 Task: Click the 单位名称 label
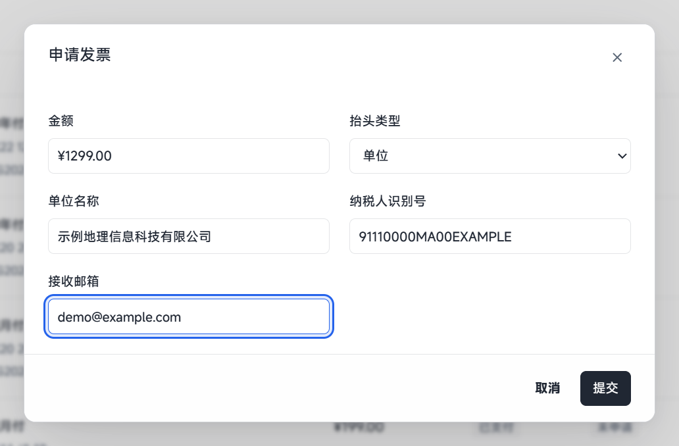point(74,201)
